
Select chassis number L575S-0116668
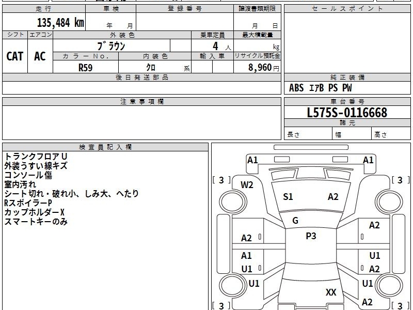click(347, 113)
